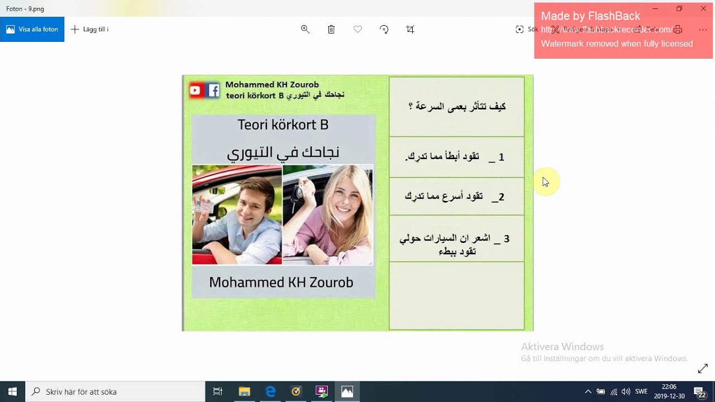
Task: Open the Lägg till i menu
Action: 89,30
